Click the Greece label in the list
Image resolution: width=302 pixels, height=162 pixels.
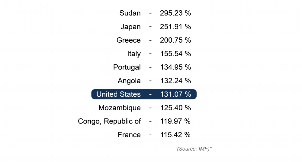coord(129,40)
